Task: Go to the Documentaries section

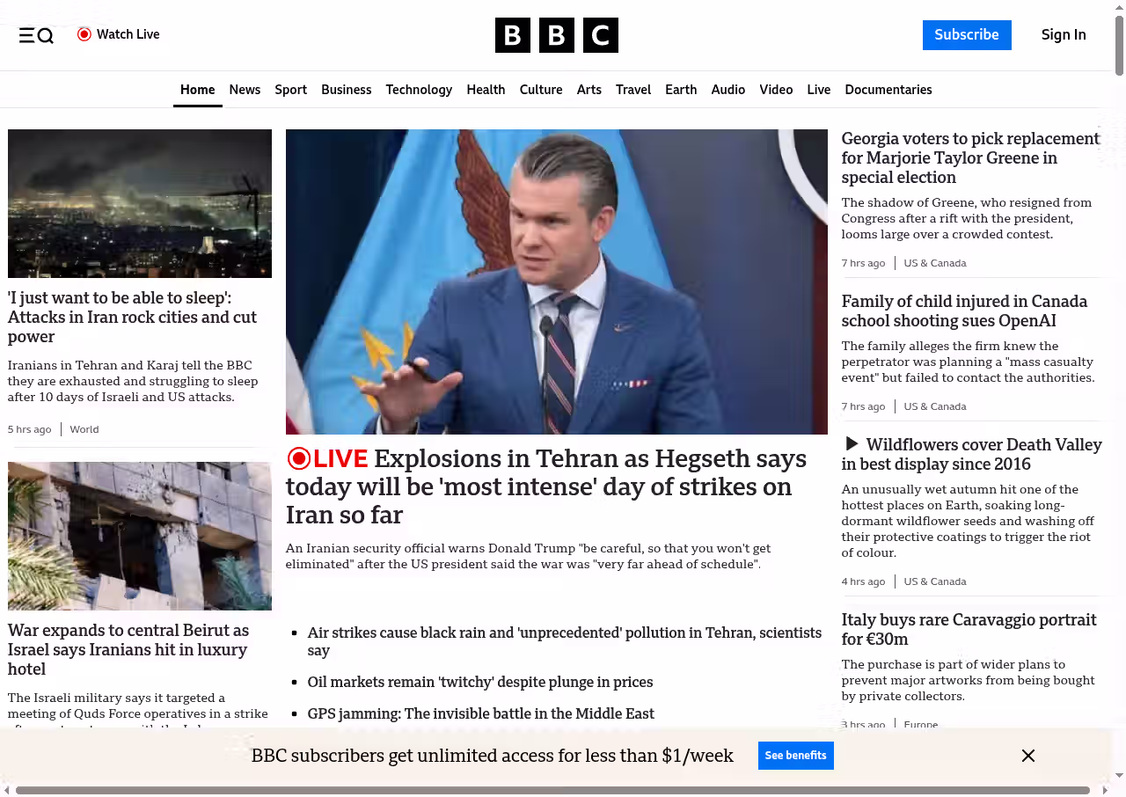Action: point(888,90)
